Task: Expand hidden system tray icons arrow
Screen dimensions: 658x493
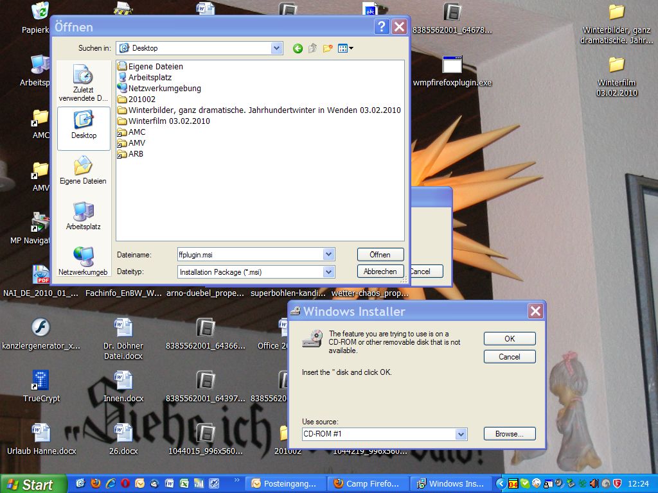Action: click(x=500, y=484)
